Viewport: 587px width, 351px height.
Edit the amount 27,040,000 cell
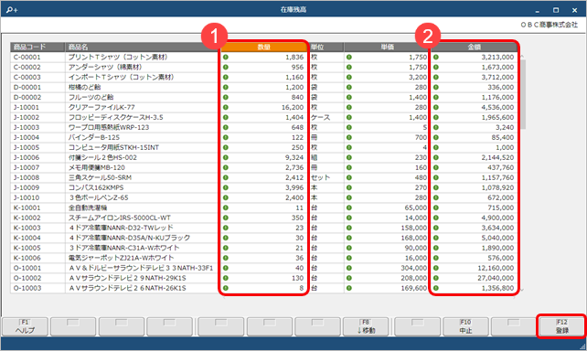point(474,278)
